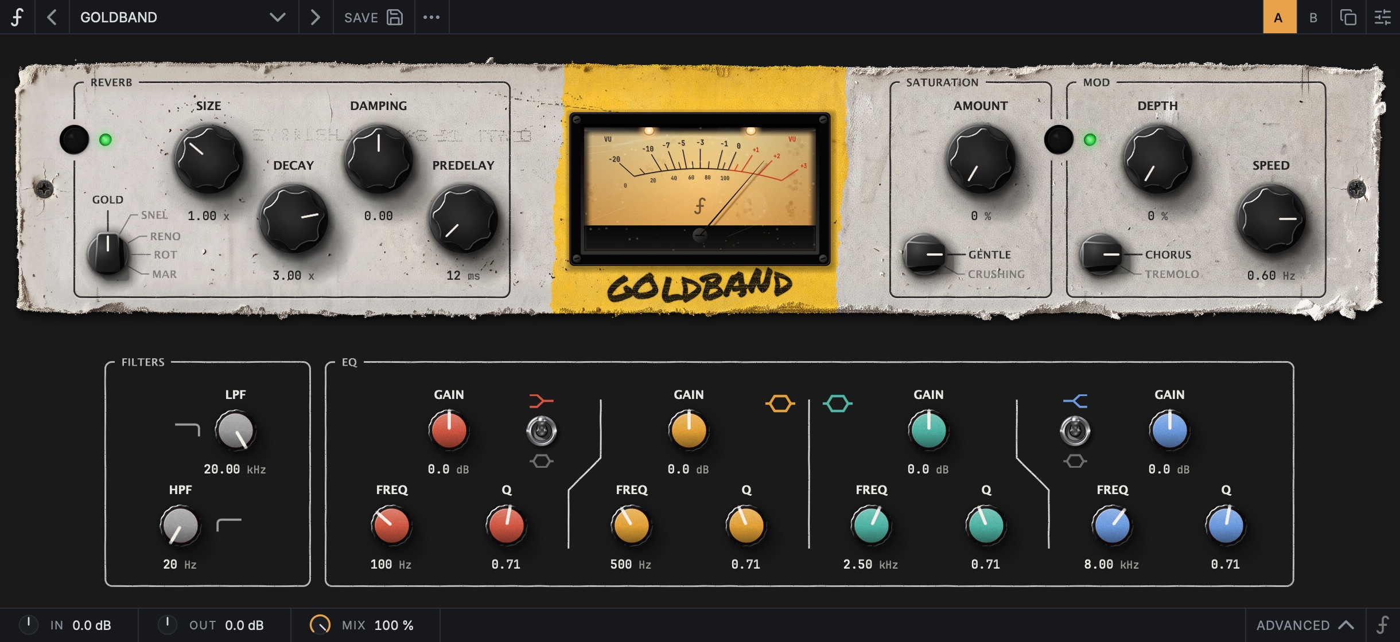This screenshot has height=642, width=1400.
Task: Click the OUT gain knob
Action: tap(167, 624)
